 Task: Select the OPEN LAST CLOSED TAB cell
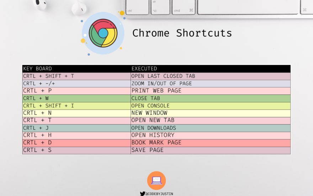pos(211,76)
